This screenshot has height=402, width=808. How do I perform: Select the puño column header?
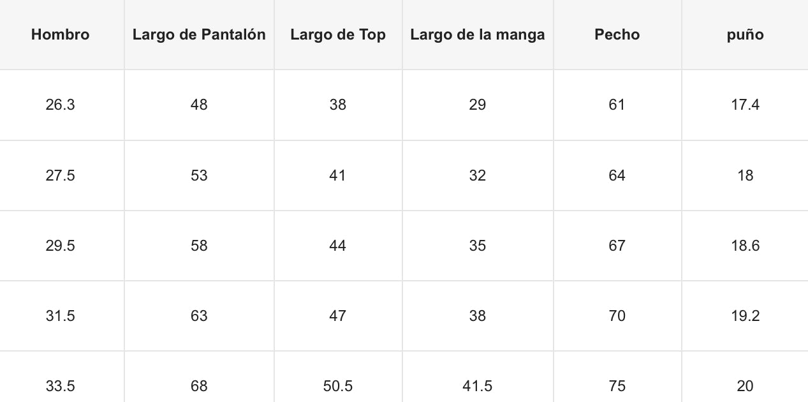tap(745, 35)
